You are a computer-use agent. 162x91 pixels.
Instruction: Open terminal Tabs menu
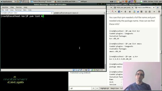pos(25,10)
